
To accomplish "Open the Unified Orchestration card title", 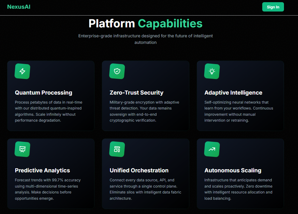I will point(139,170).
